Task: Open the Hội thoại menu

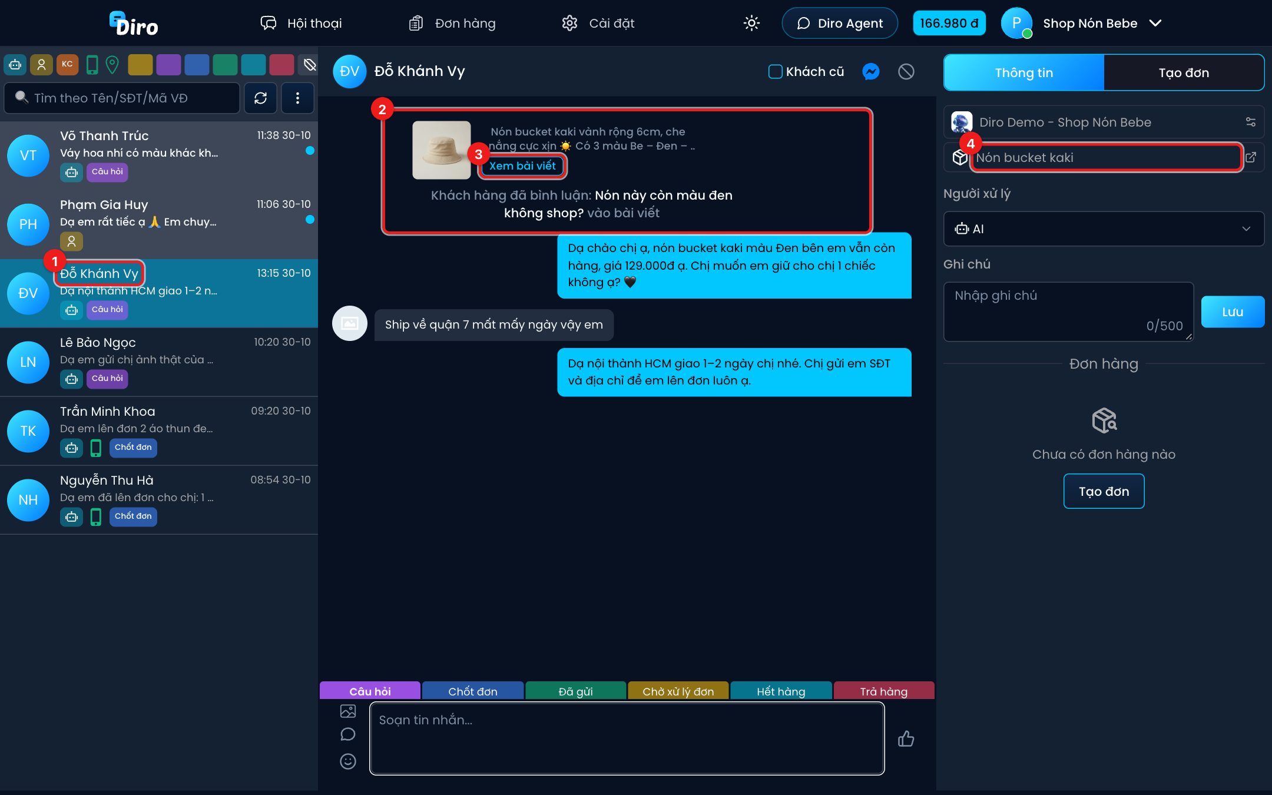Action: click(x=301, y=23)
